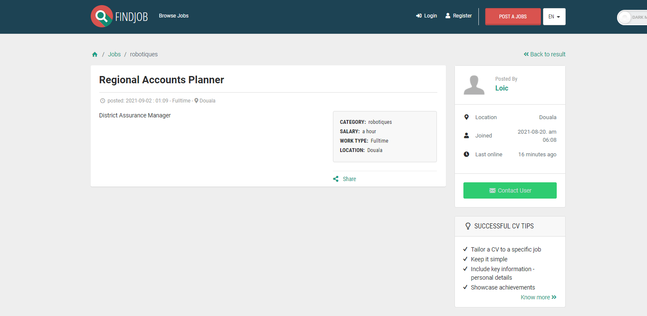
Task: Open poster profile name Loic
Action: point(502,88)
